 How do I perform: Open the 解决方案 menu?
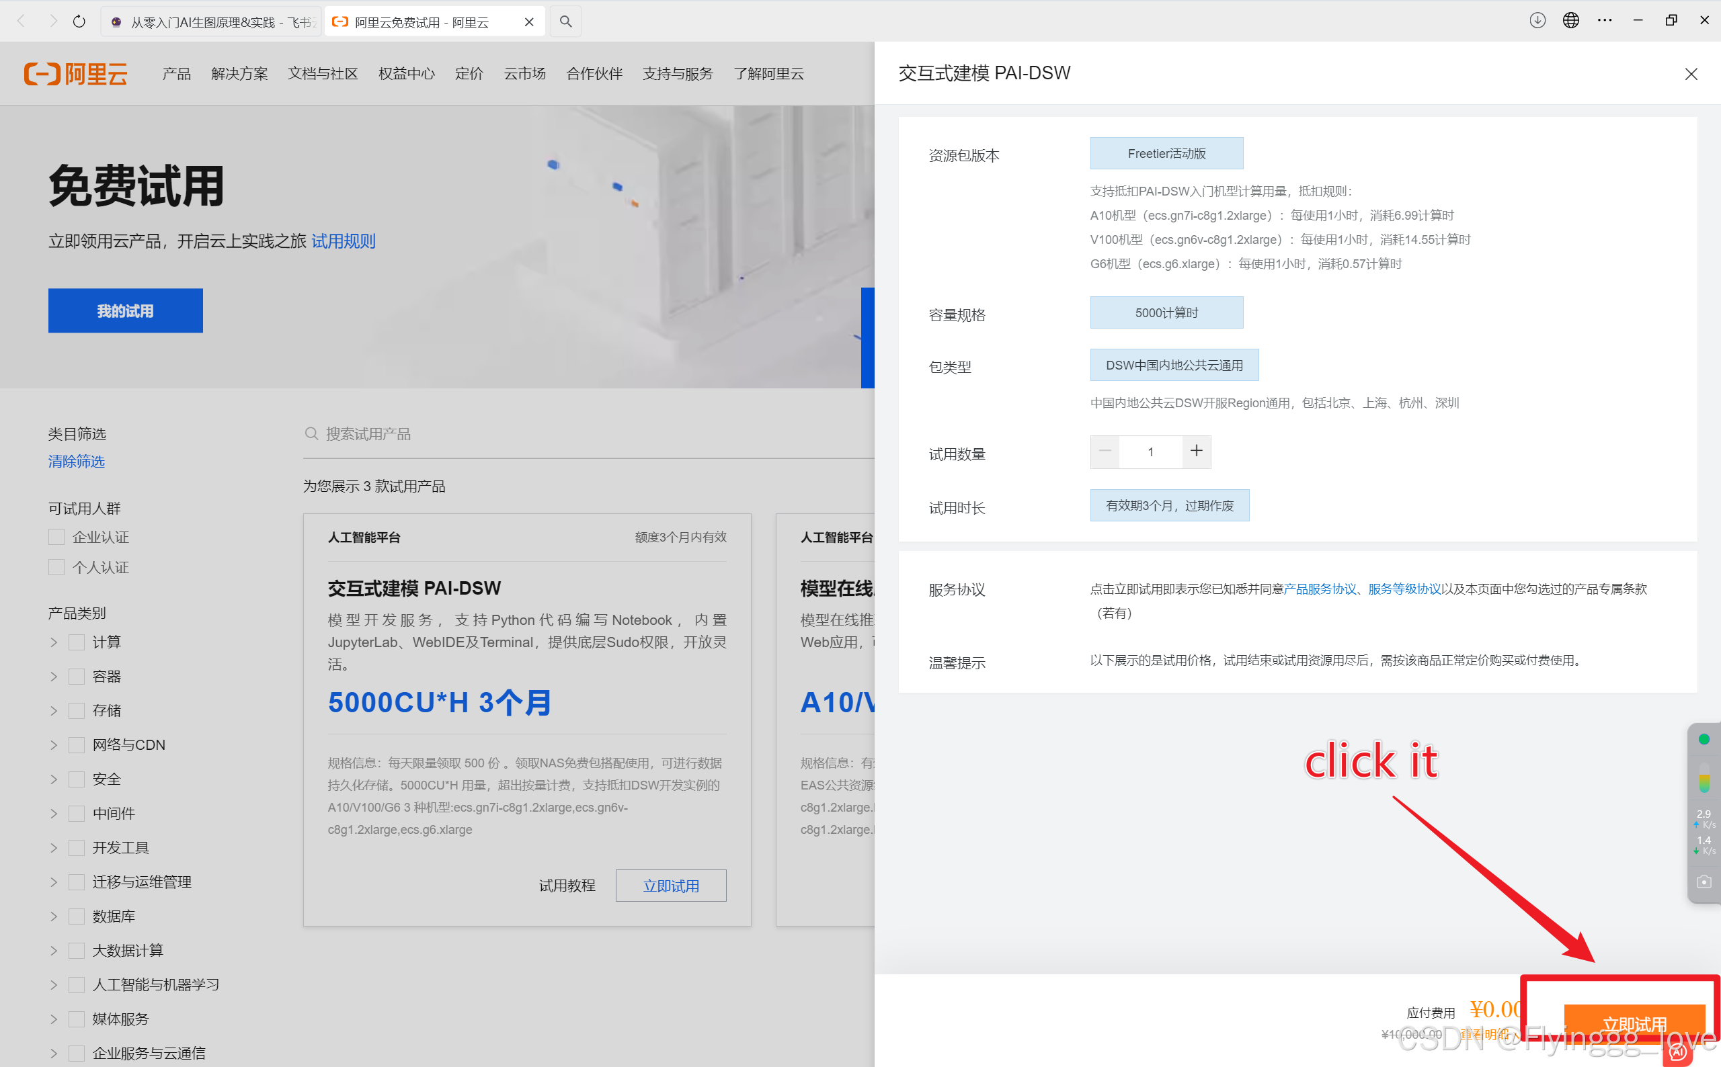point(239,73)
